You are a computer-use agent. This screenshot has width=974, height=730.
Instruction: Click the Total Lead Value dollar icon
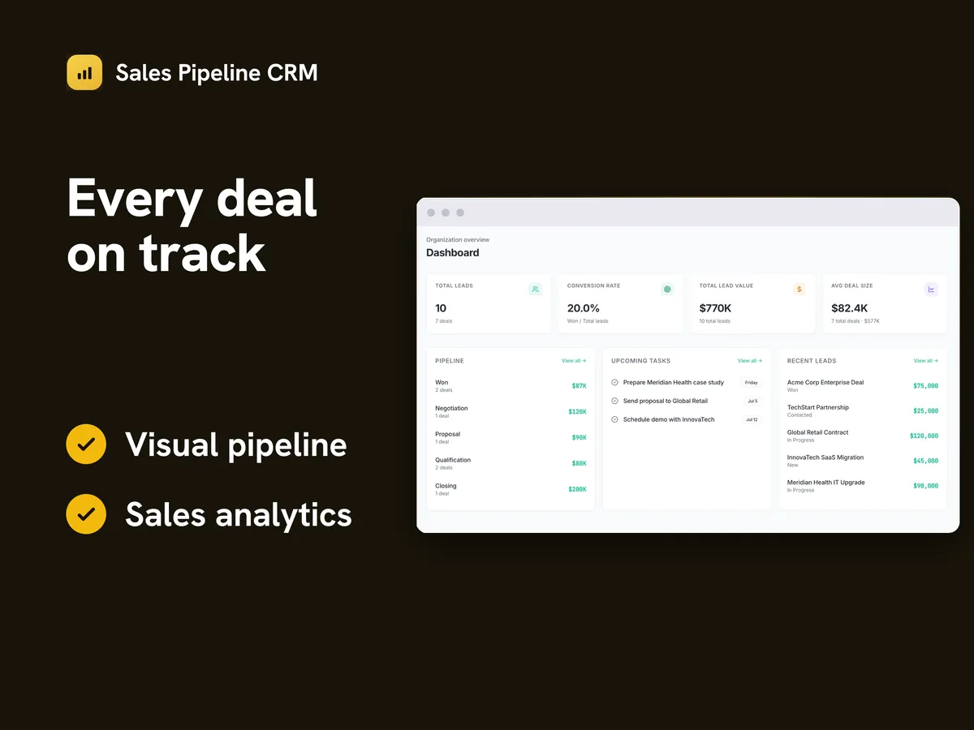(x=799, y=289)
